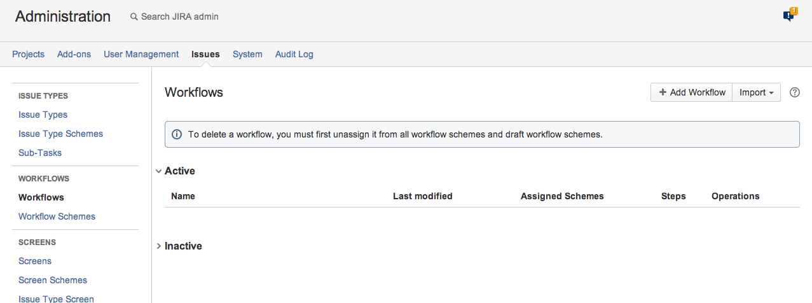The width and height of the screenshot is (812, 303).
Task: Open the Import dropdown
Action: click(x=757, y=92)
